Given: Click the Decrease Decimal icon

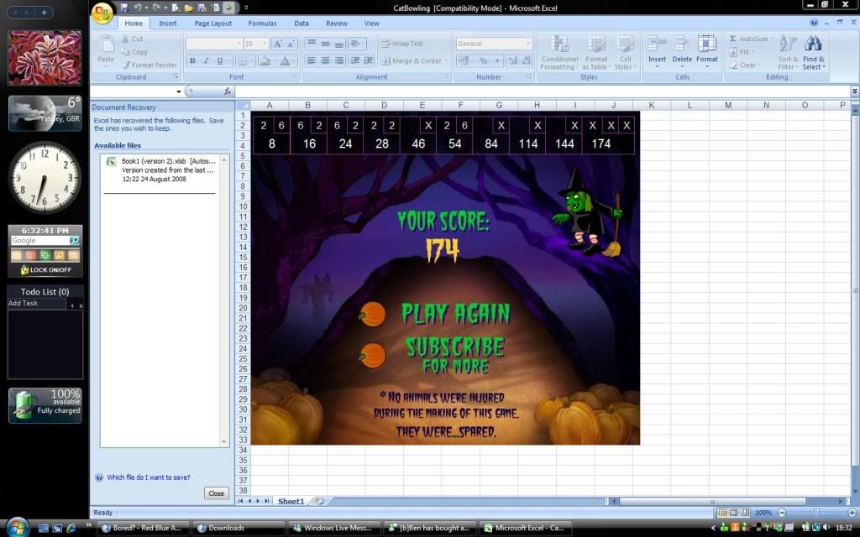Looking at the screenshot, I should 526,60.
